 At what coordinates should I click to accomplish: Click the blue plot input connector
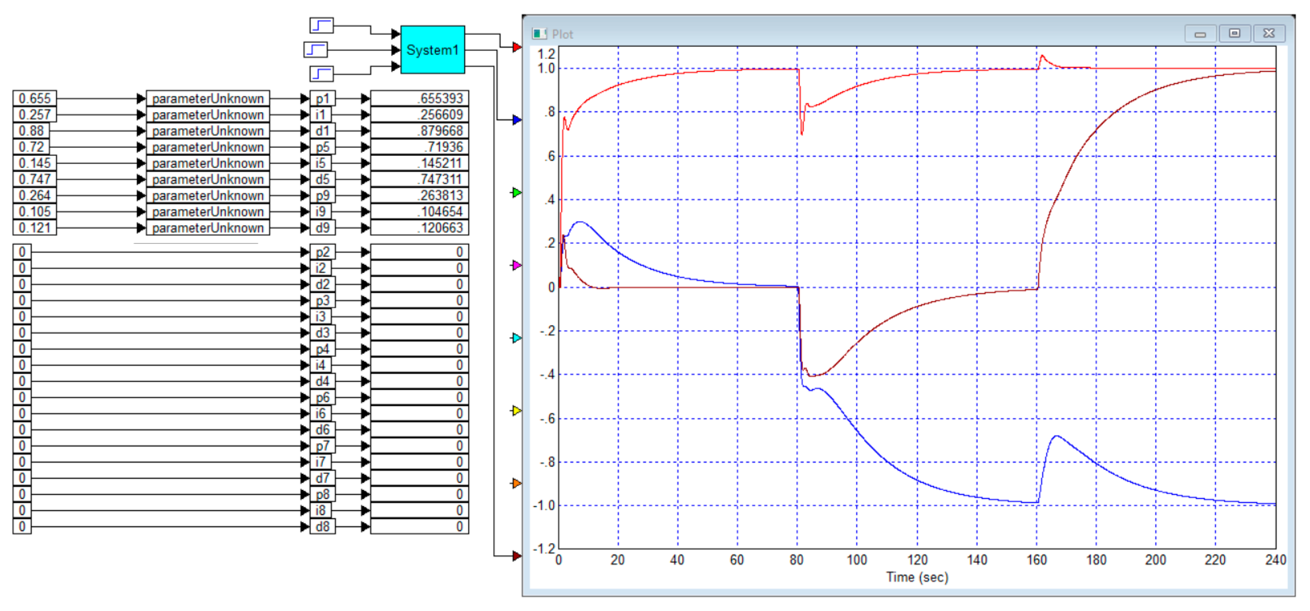517,120
